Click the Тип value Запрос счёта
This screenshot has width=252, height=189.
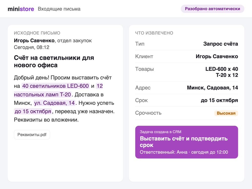(x=220, y=44)
